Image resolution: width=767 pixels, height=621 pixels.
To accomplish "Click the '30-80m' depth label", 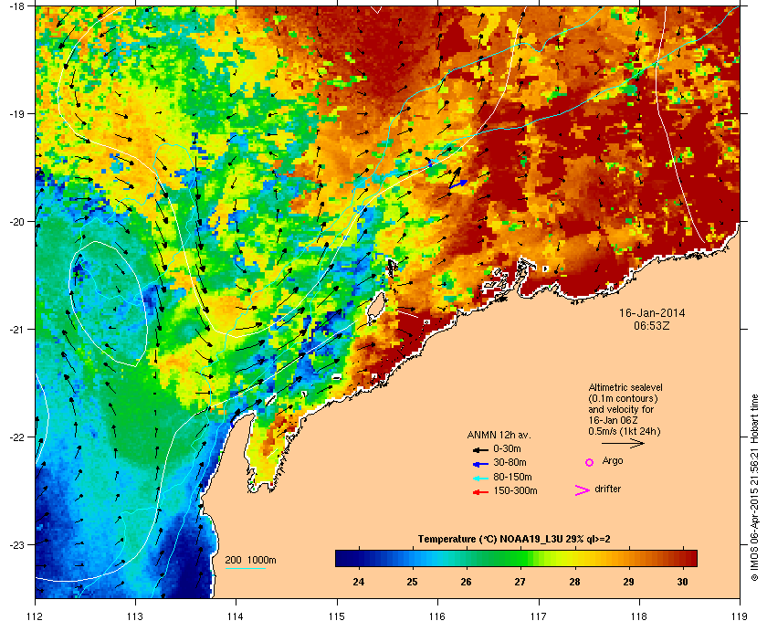I will pyautogui.click(x=510, y=462).
